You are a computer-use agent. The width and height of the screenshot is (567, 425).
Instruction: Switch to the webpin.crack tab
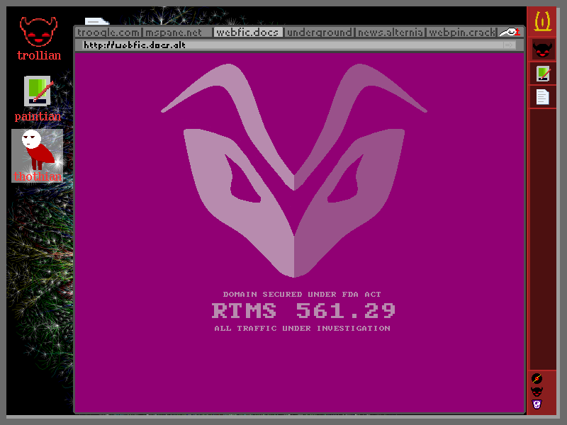(462, 32)
